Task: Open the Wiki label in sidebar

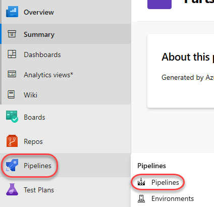Action: [30, 95]
